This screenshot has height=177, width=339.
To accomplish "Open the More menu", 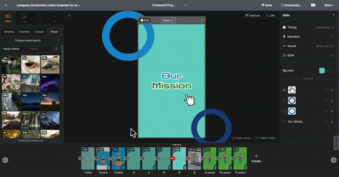I will pyautogui.click(x=329, y=5).
